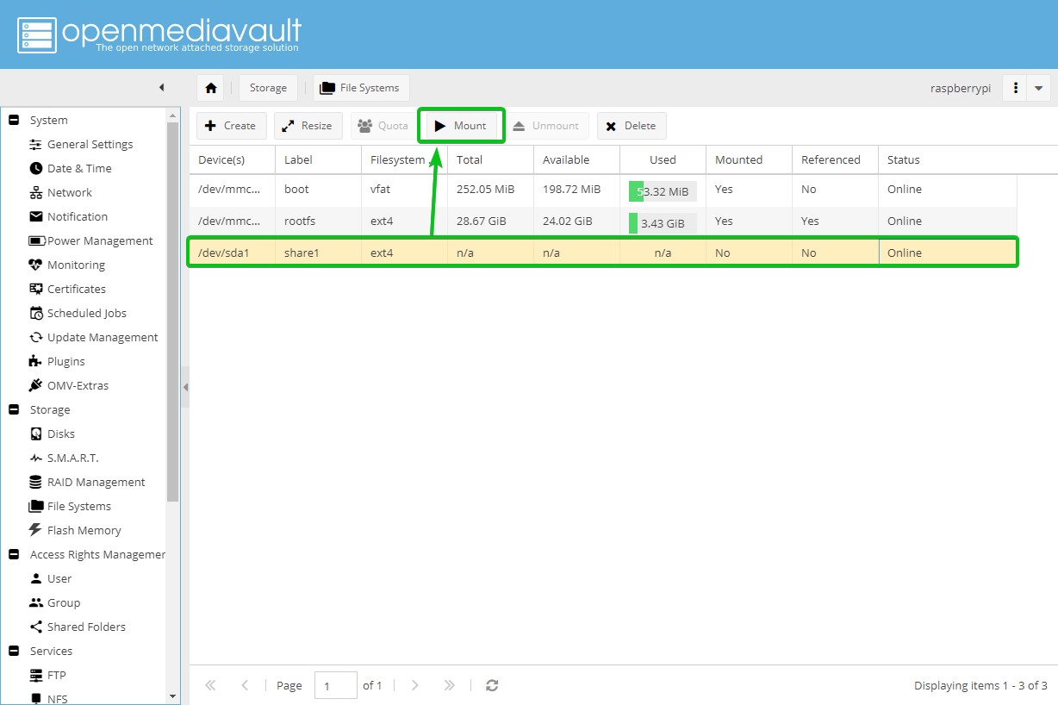Collapse the Storage tree section
The height and width of the screenshot is (705, 1058).
coord(14,410)
